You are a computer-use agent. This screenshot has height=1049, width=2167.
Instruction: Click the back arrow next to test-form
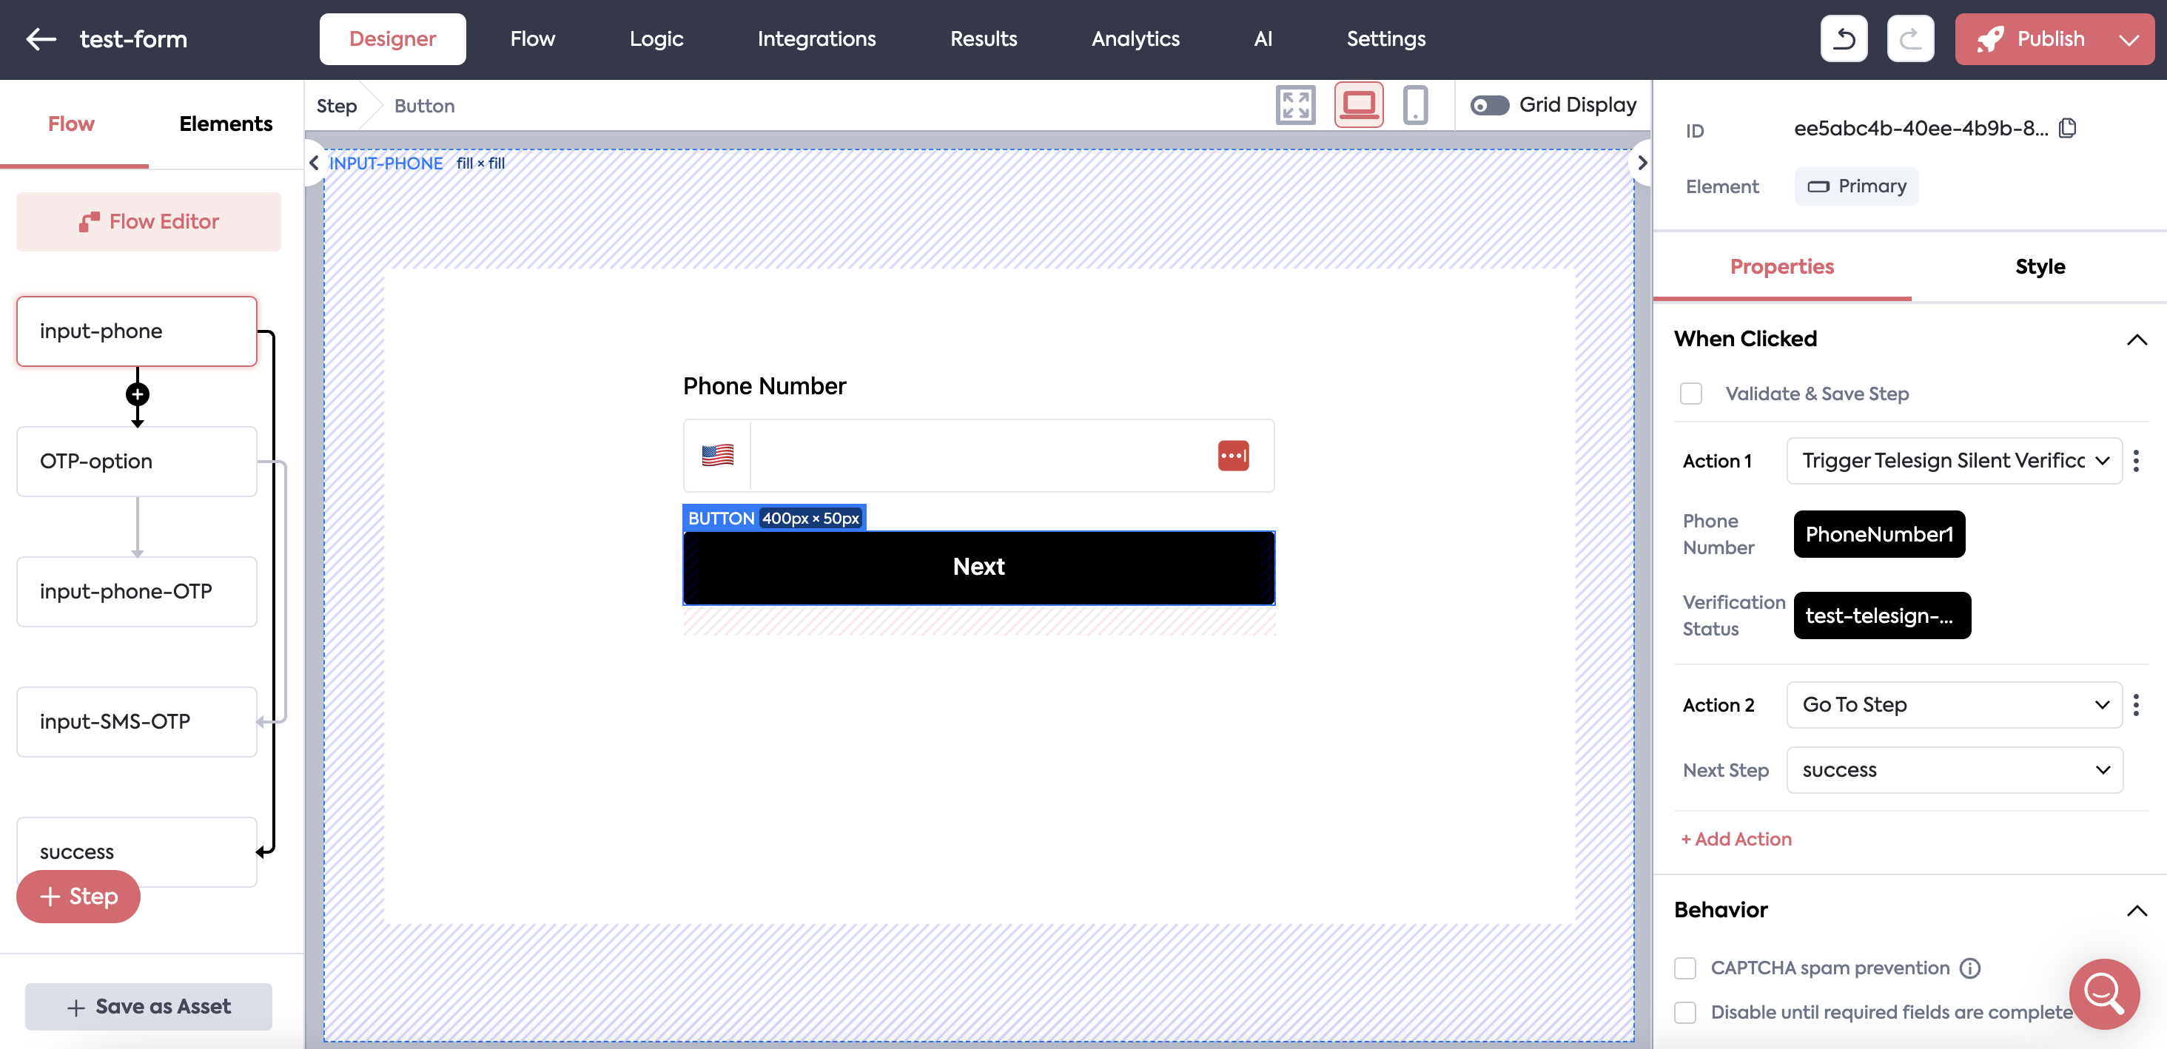click(x=41, y=38)
